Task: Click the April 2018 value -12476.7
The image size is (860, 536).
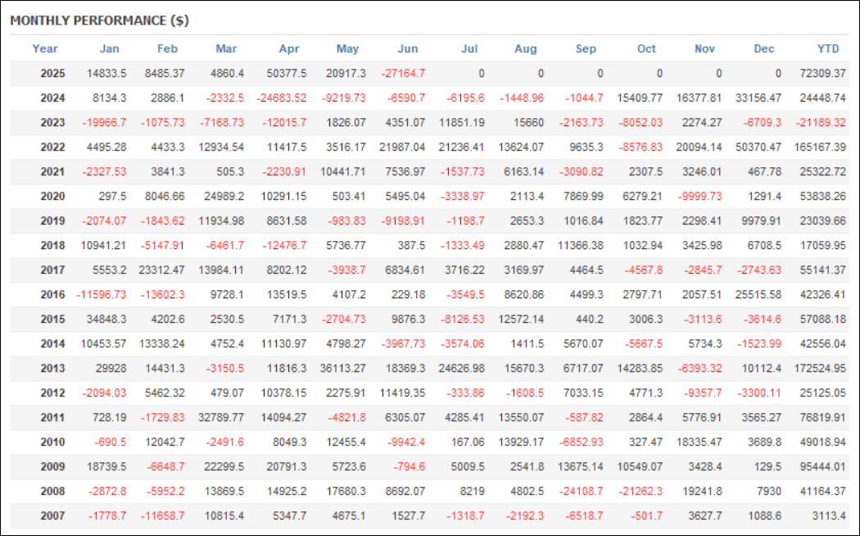Action: pos(284,245)
